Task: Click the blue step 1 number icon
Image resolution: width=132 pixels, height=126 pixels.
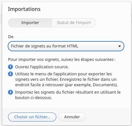Action: [x=10, y=67]
